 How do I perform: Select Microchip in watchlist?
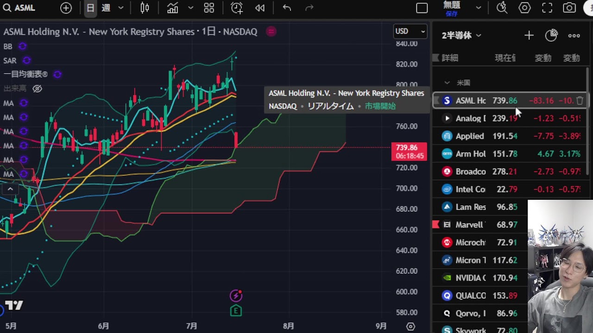[x=480, y=242]
